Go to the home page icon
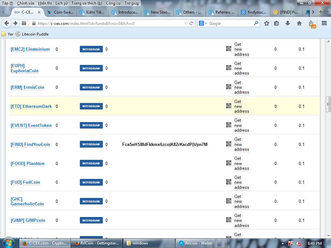331x248 pixels. pyautogui.click(x=299, y=23)
